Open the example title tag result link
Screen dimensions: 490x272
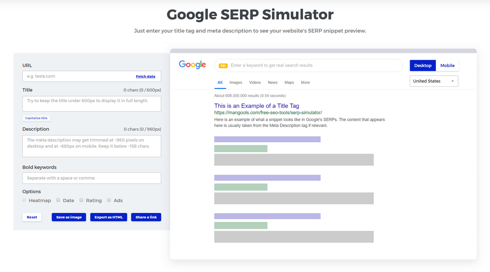pyautogui.click(x=257, y=106)
